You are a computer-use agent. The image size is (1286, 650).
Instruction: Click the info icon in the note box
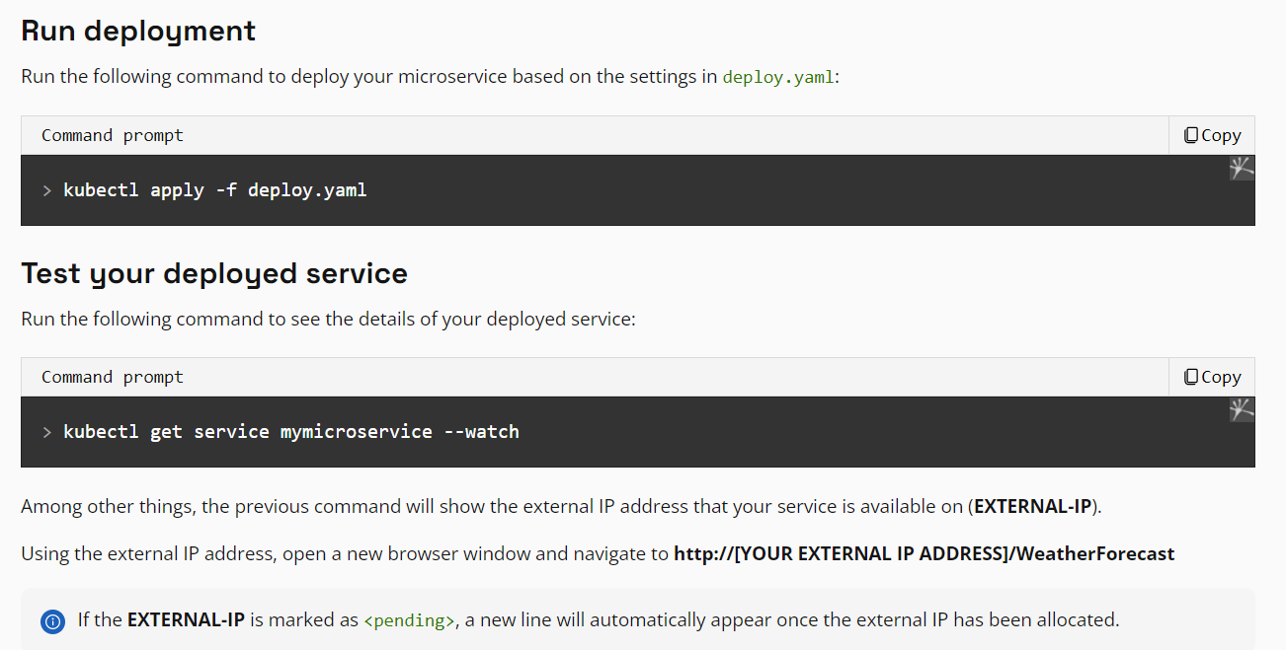click(52, 620)
